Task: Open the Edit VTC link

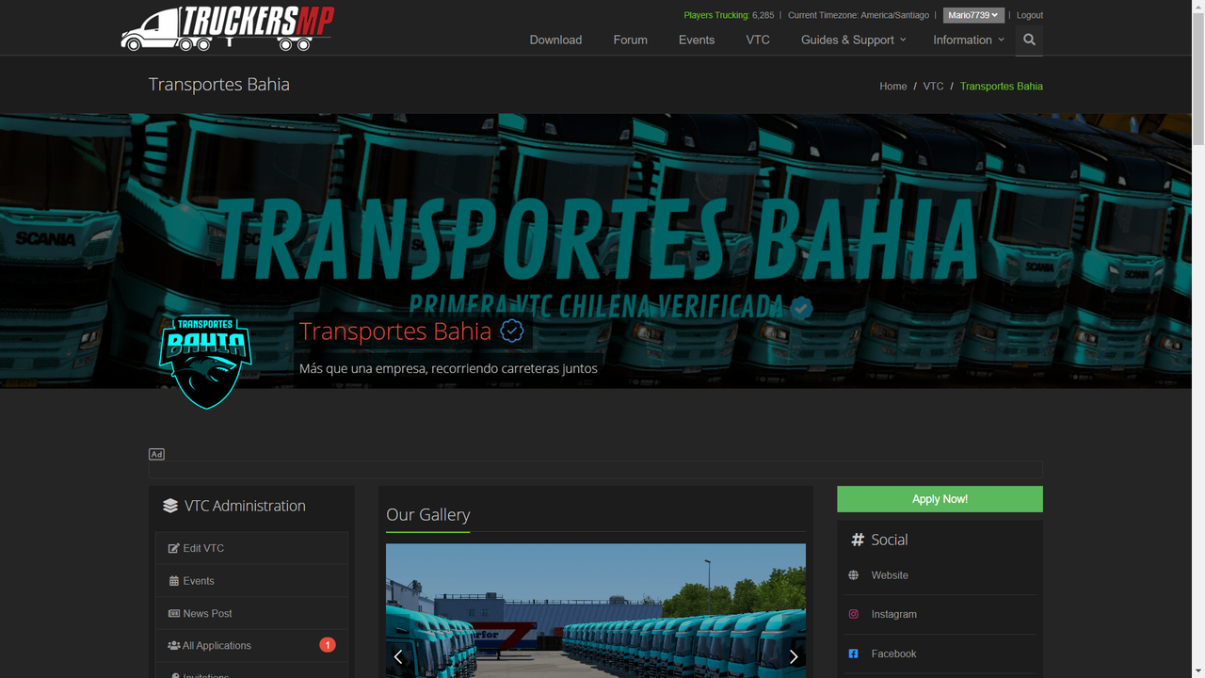Action: [x=251, y=548]
